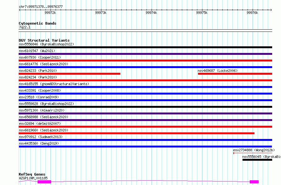Open esv32694 (deSmith2007) variant label
The image size is (281, 185).
coord(40,124)
